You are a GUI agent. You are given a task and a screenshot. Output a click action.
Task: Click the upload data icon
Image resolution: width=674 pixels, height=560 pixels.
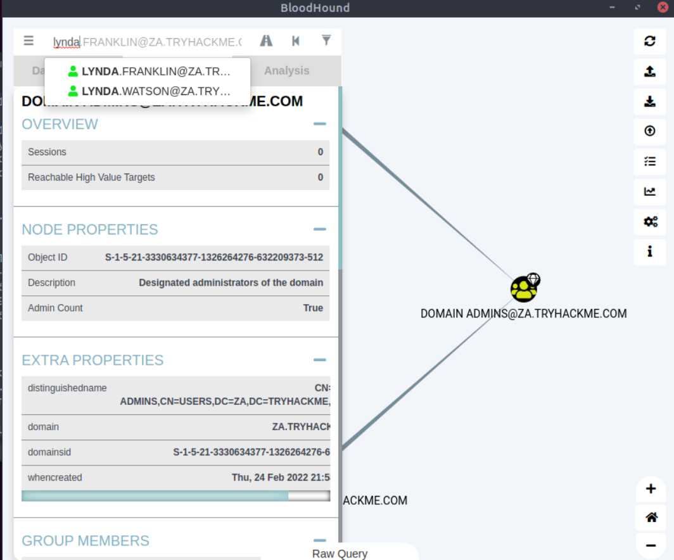point(649,130)
